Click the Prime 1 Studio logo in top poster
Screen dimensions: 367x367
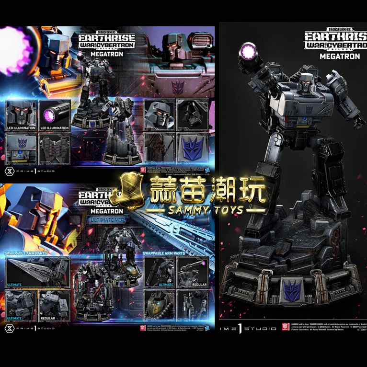click(x=30, y=171)
